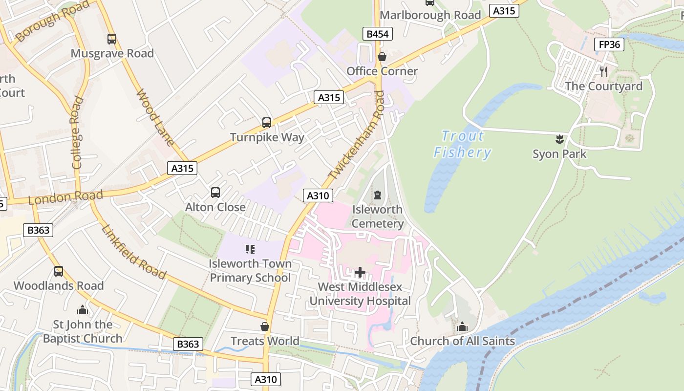The image size is (684, 391).
Task: Click the A310 shield near Twickenham Road
Action: click(x=318, y=196)
